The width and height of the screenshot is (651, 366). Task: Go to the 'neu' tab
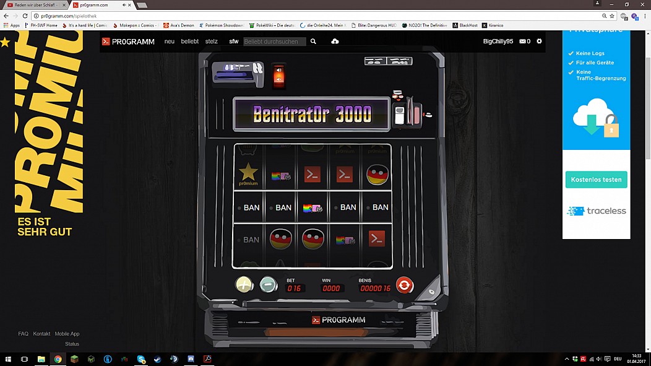(169, 41)
